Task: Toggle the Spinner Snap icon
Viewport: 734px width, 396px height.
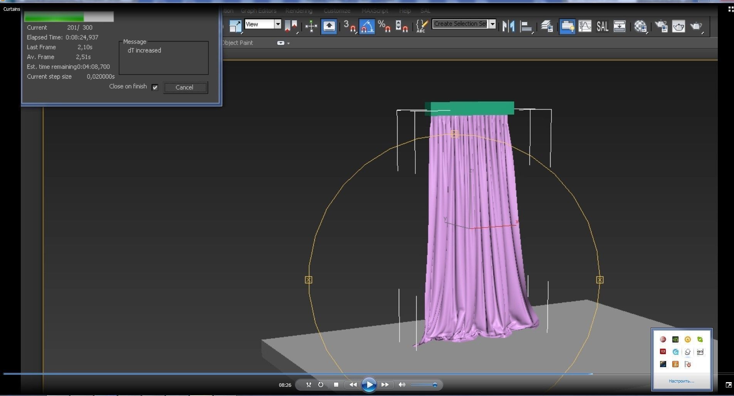Action: [x=402, y=26]
